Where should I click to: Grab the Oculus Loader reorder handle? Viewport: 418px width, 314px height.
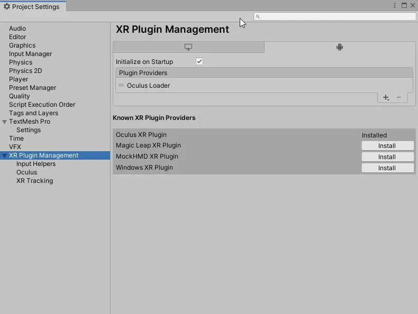[x=121, y=86]
